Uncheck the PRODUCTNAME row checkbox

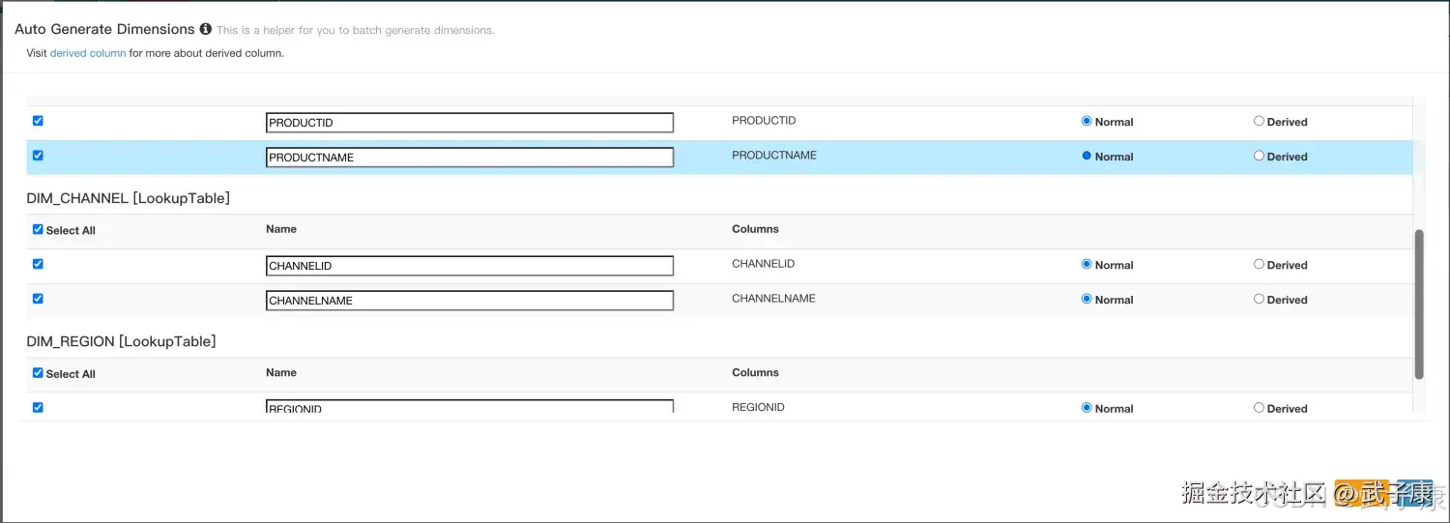point(38,155)
